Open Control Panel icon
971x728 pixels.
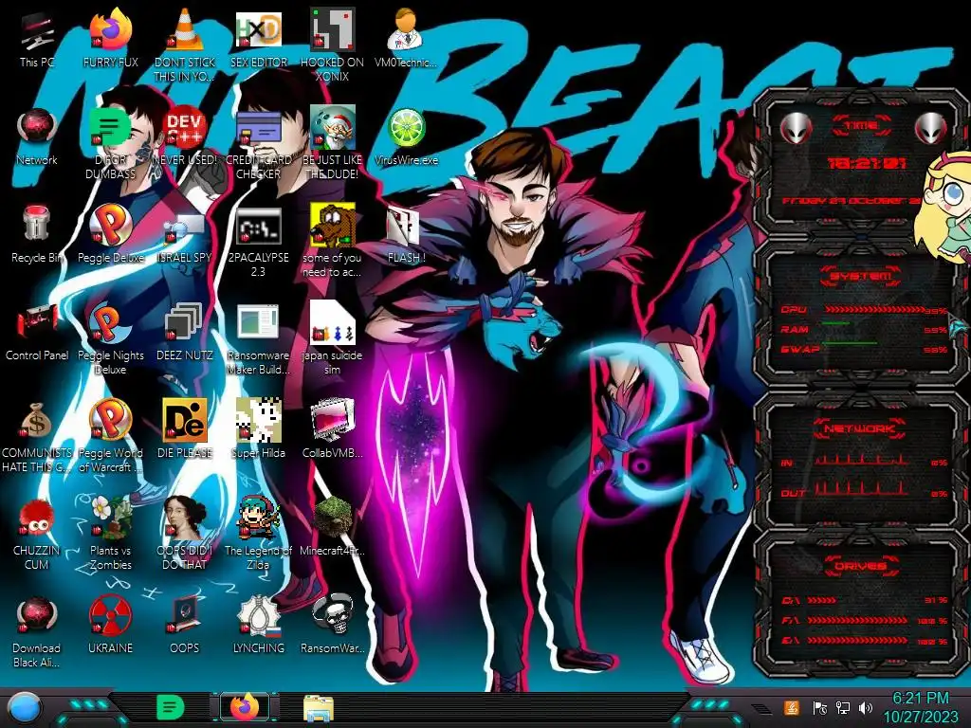[x=37, y=333]
